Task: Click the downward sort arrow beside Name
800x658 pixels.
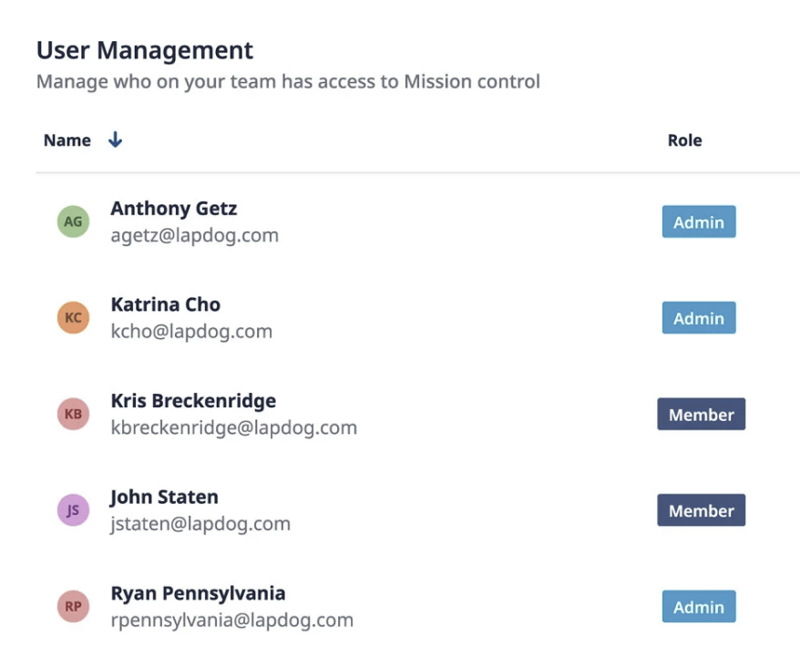Action: [x=115, y=139]
